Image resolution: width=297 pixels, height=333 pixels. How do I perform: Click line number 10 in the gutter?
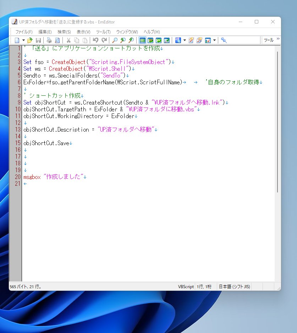[x=18, y=109]
